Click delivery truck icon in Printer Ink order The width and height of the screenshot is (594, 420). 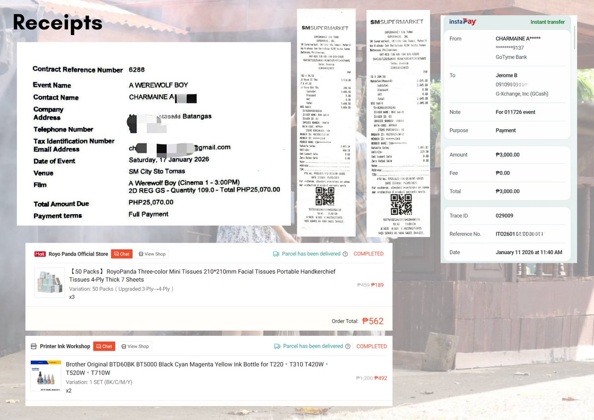[x=277, y=346]
